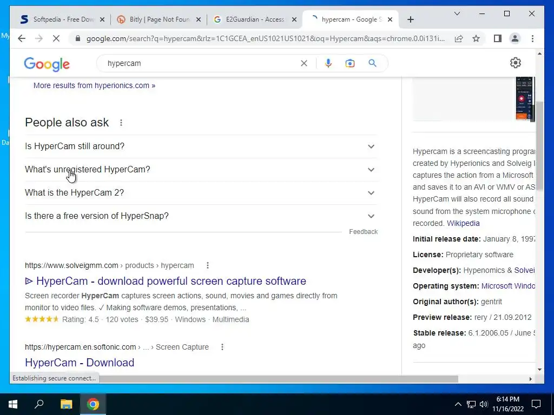Expand "What's unregistered HyperCam?" question
Screen dimensions: 554x415
point(201,169)
